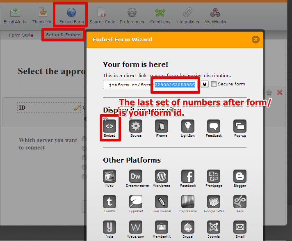Select the Dreamweaver platform icon

tap(136, 177)
